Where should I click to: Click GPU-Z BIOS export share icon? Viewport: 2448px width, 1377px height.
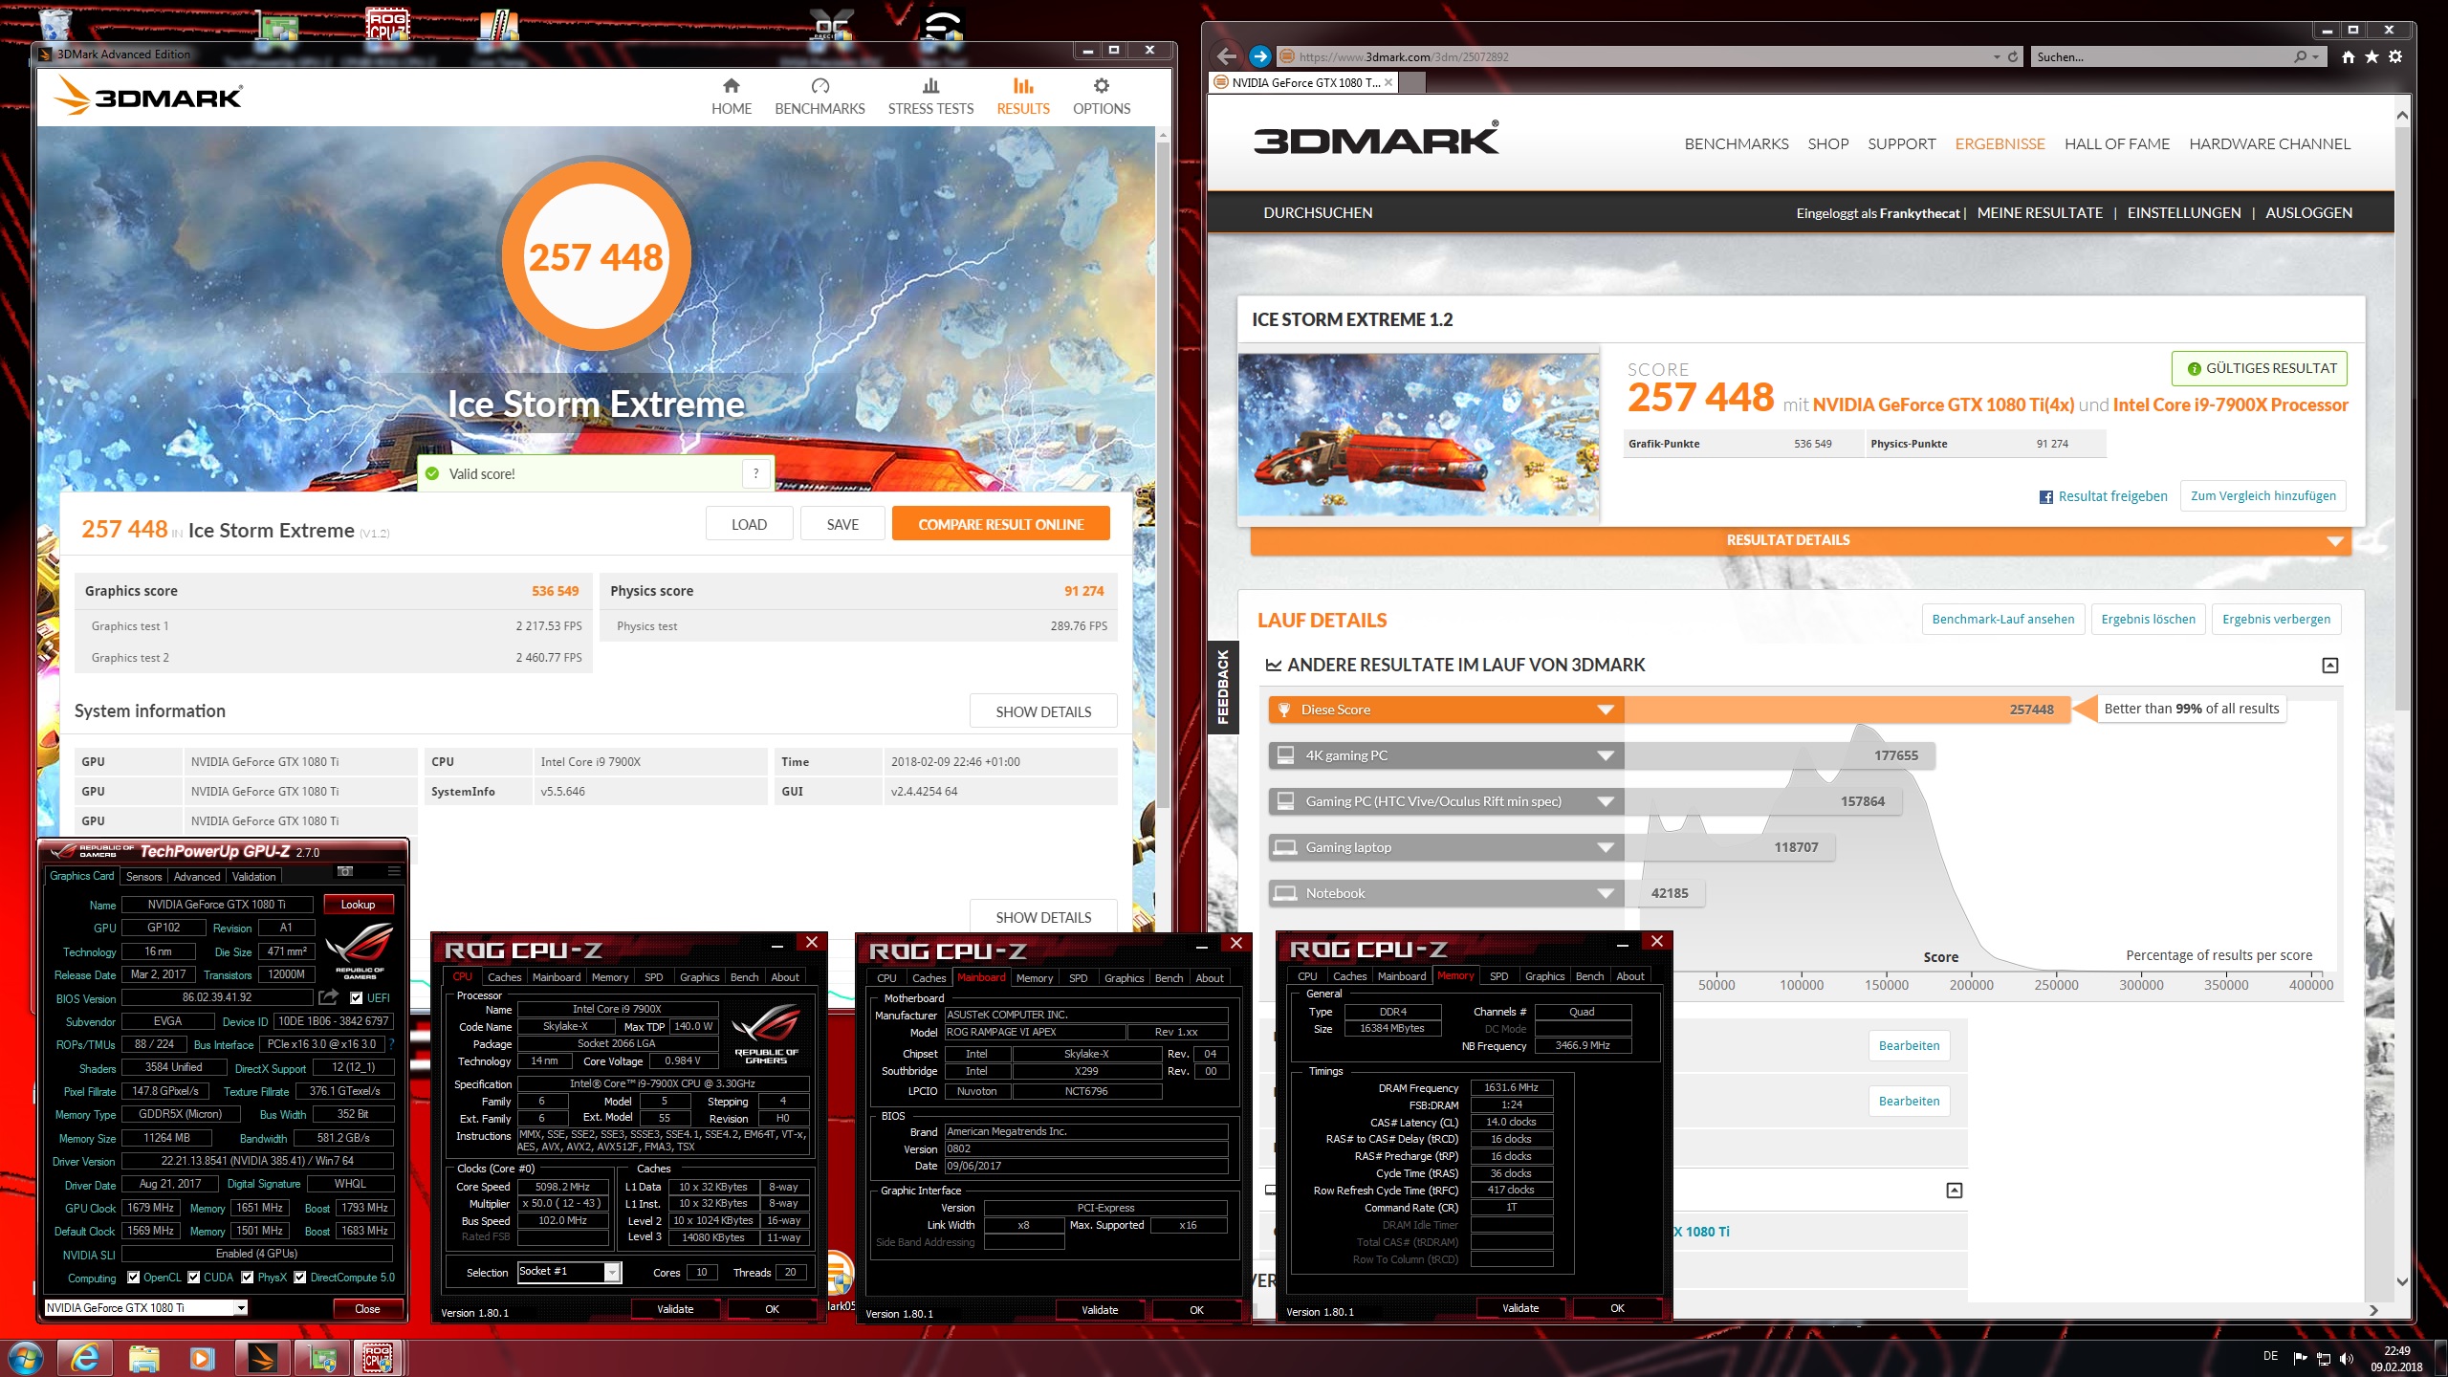coord(328,997)
